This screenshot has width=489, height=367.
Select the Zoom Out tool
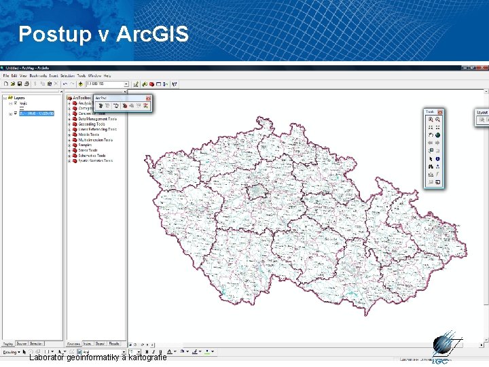[437, 120]
